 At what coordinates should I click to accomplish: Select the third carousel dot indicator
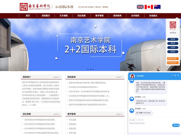pyautogui.click(x=93, y=69)
